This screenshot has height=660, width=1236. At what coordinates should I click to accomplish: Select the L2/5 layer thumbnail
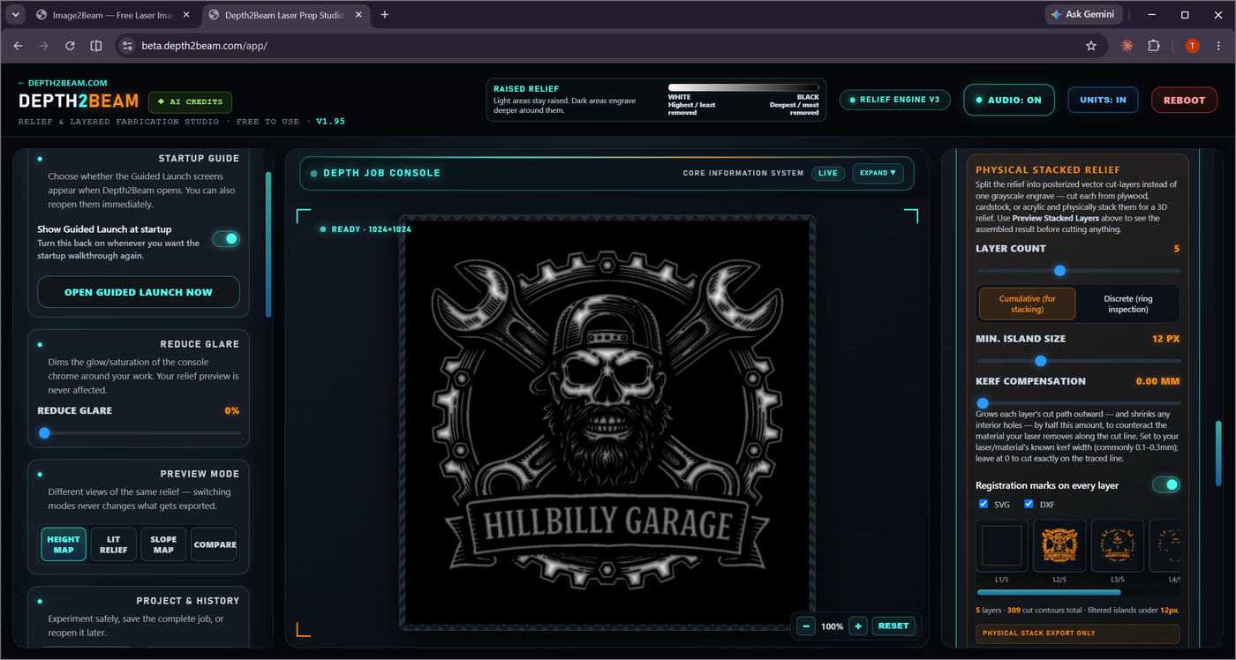tap(1059, 545)
